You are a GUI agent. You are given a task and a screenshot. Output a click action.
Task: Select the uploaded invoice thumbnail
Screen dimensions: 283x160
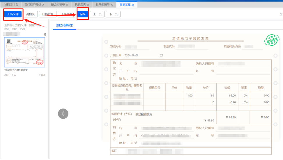click(24, 52)
